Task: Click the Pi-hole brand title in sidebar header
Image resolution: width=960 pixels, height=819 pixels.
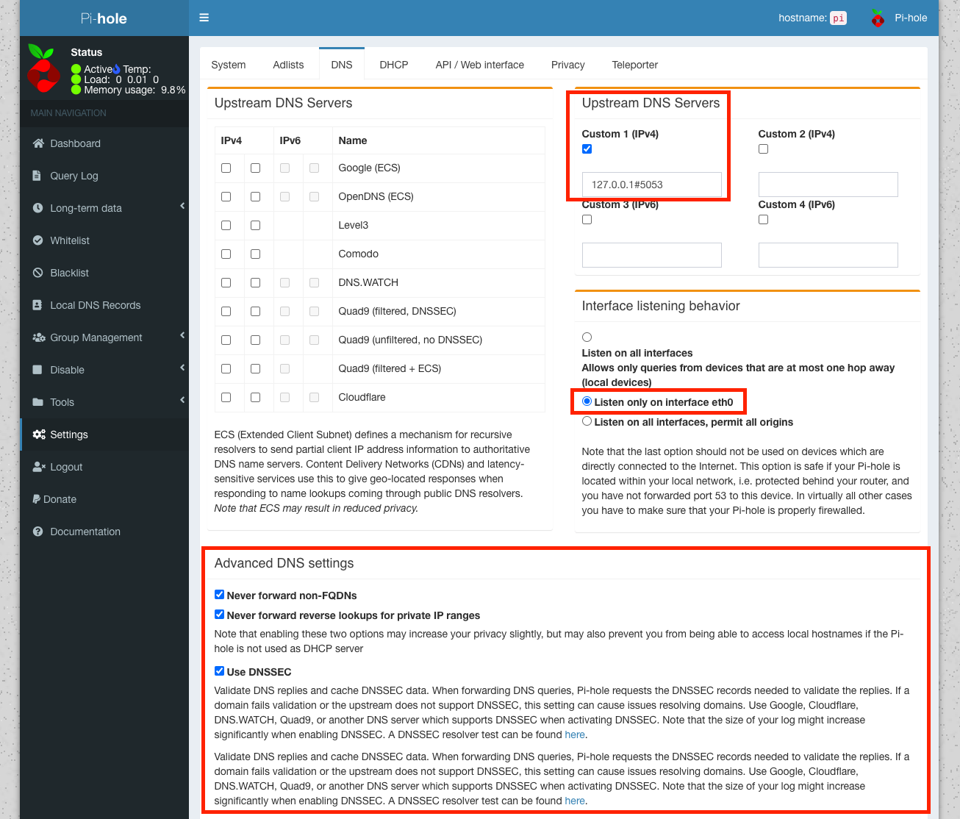Action: click(104, 18)
